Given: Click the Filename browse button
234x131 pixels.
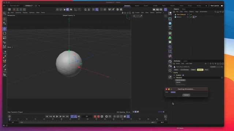Looking at the screenshot, I should click(222, 78).
